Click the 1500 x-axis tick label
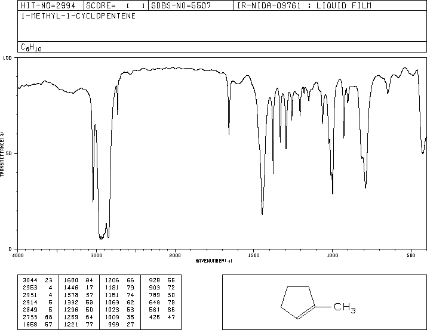427x330 pixels. (254, 255)
